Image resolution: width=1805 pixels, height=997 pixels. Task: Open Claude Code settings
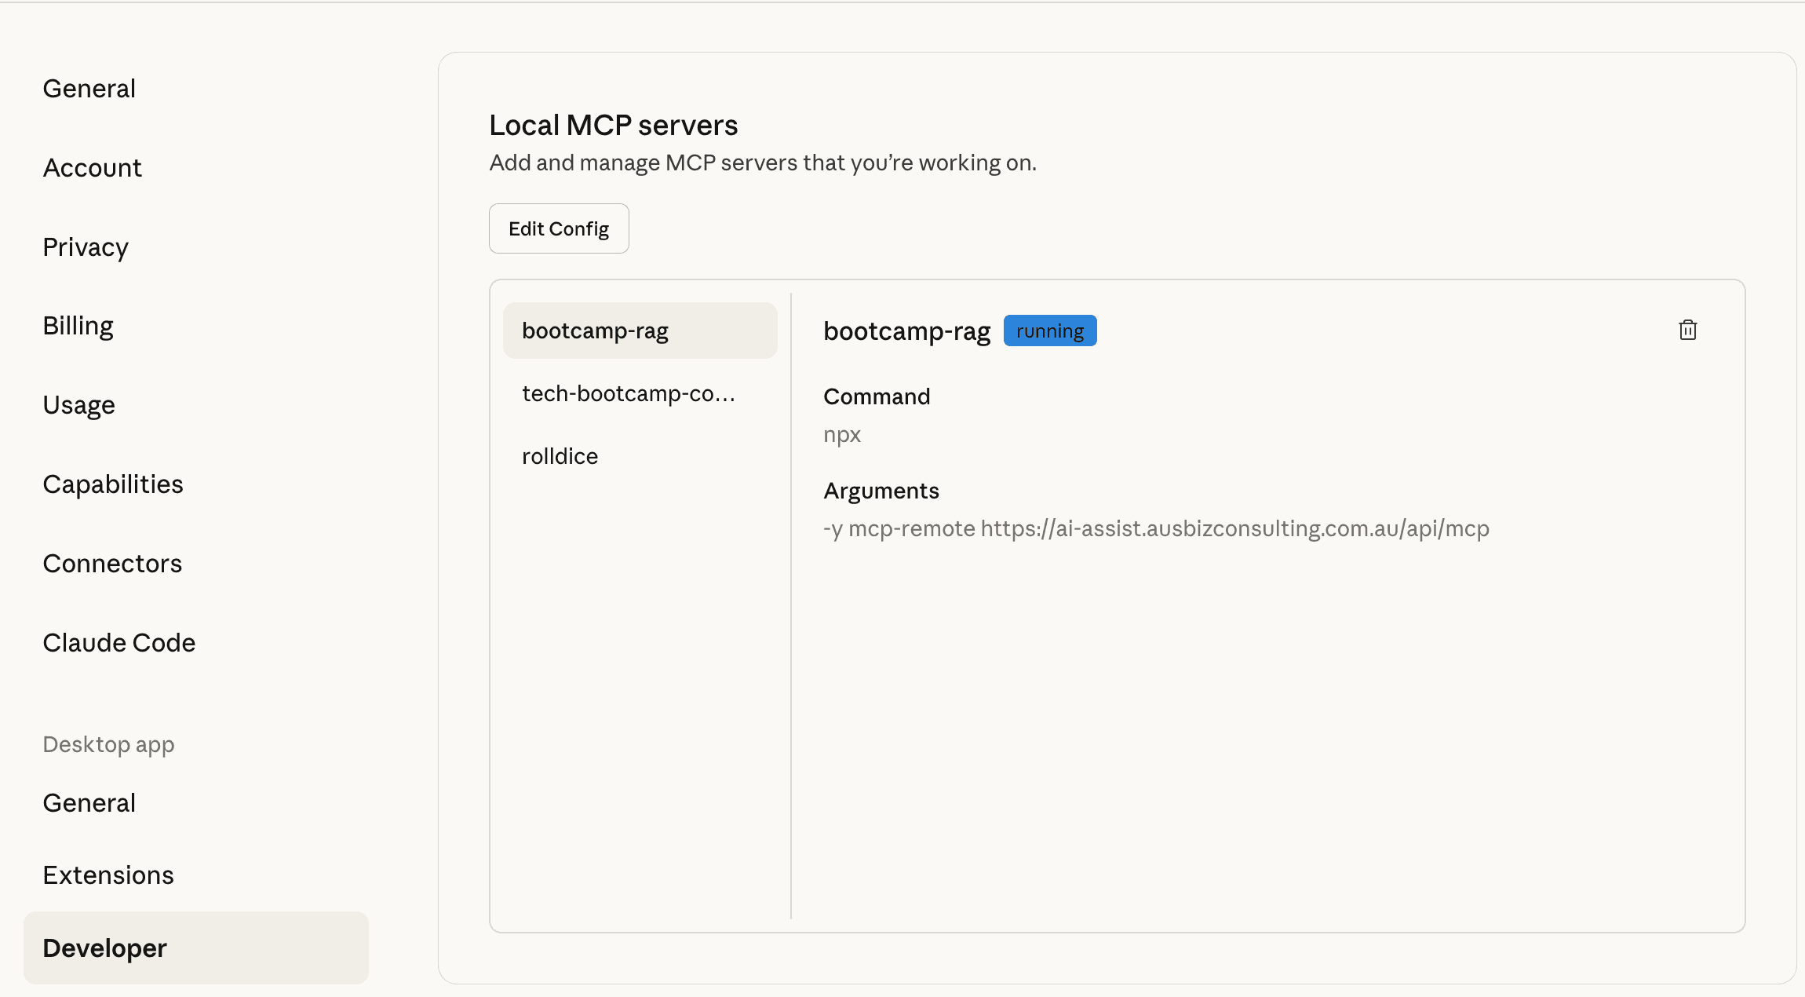(119, 643)
